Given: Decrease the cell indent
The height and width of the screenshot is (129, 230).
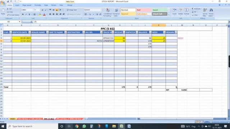Looking at the screenshot, I should click(60, 14).
